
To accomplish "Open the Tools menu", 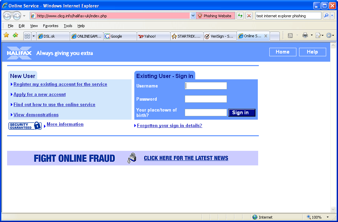I will click(68, 26).
